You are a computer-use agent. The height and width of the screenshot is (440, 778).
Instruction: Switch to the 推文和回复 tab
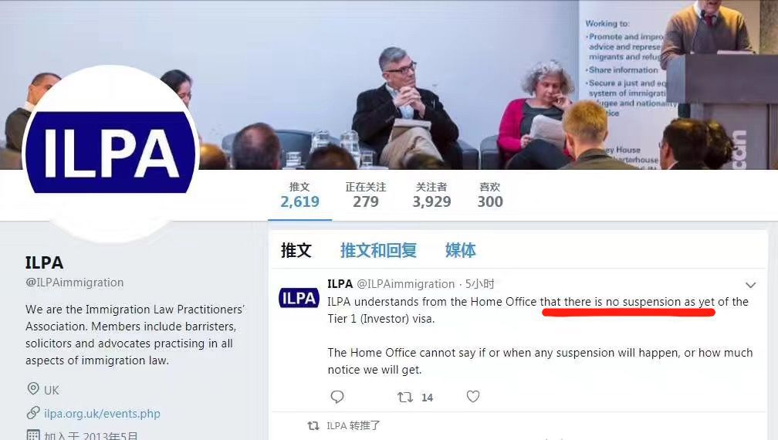[x=378, y=250]
